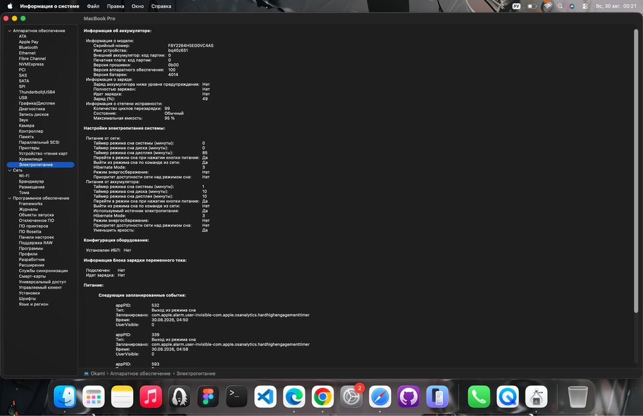Image resolution: width=643 pixels, height=416 pixels.
Task: Click the MacBook Pro window title
Action: pos(100,19)
